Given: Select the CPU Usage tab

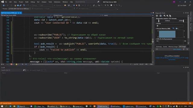Looking at the screenshot, I should 182,47.
